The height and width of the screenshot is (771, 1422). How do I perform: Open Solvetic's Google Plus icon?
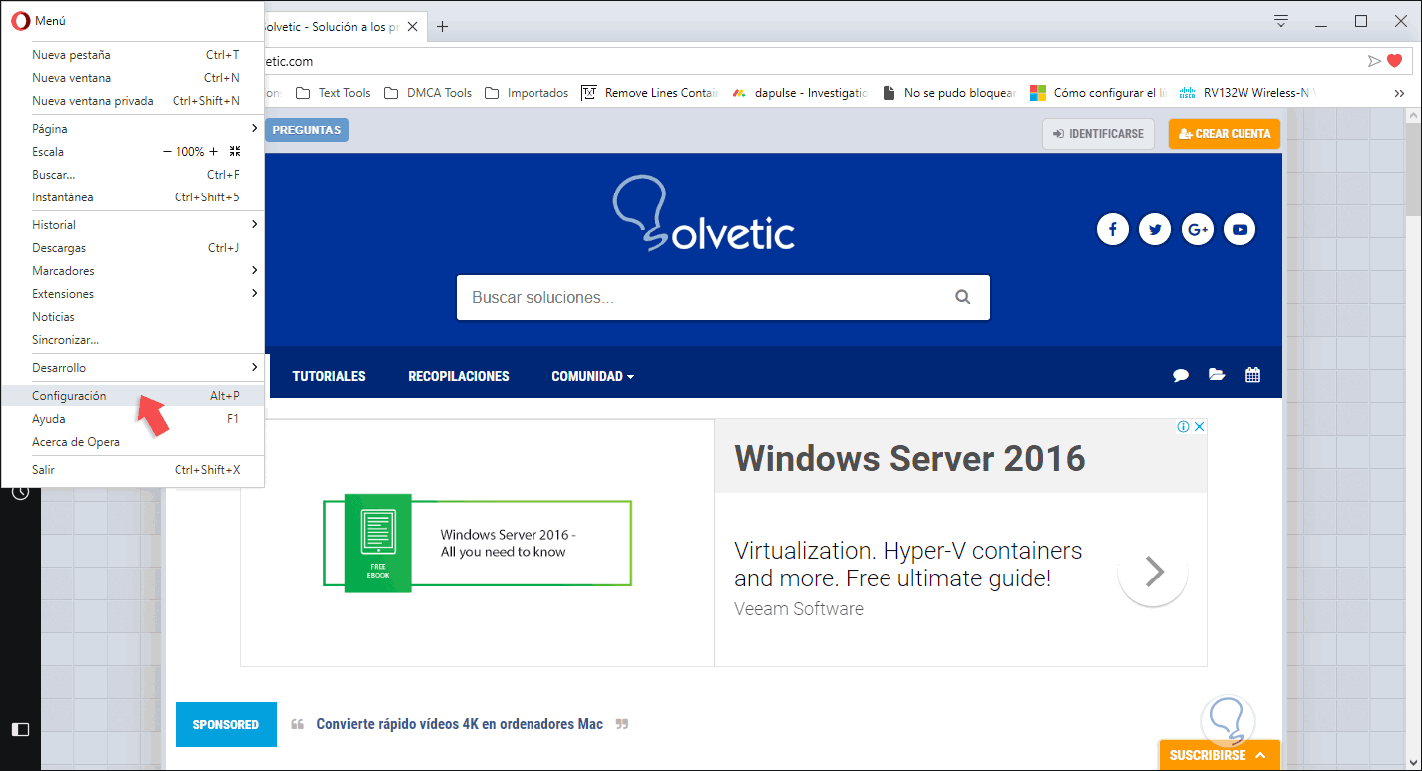pyautogui.click(x=1198, y=230)
